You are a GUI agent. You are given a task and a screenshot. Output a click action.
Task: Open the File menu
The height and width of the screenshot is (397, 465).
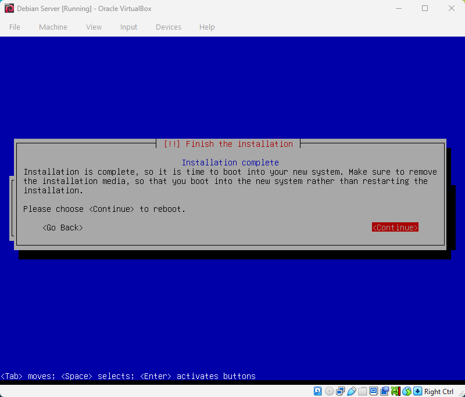coord(15,27)
